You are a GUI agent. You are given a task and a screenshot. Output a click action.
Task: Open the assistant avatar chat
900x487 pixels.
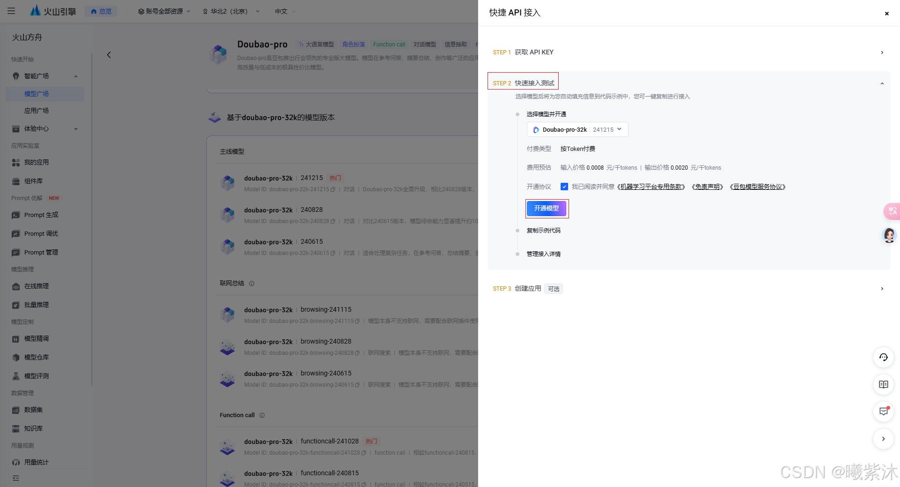tap(889, 235)
